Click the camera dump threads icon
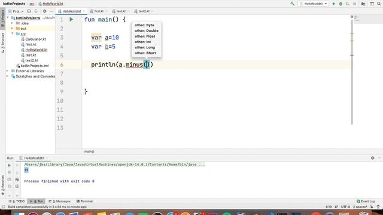Screen dimensions: 383x215 click(x=10, y=179)
